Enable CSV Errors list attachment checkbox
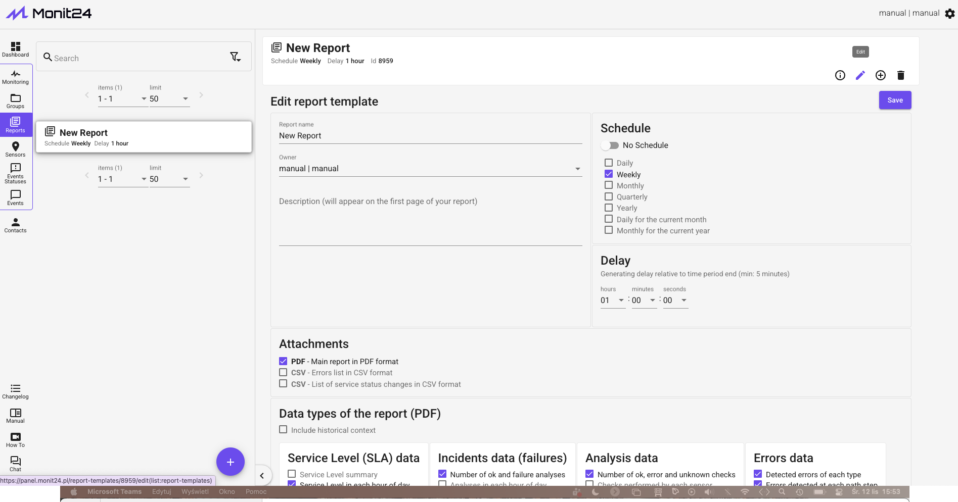 click(x=283, y=373)
